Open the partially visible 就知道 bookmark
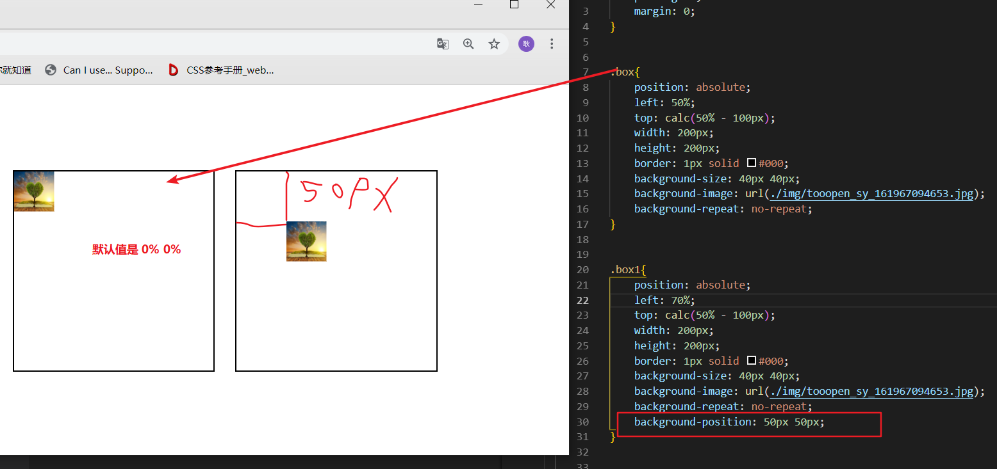The height and width of the screenshot is (469, 997). click(15, 70)
